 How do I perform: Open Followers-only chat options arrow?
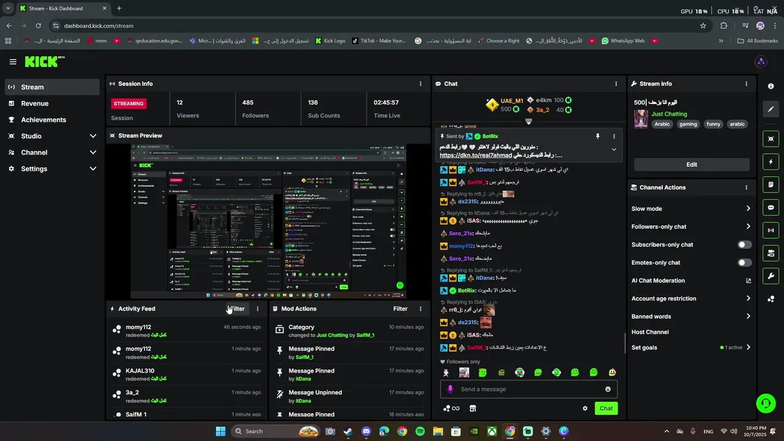click(x=748, y=227)
